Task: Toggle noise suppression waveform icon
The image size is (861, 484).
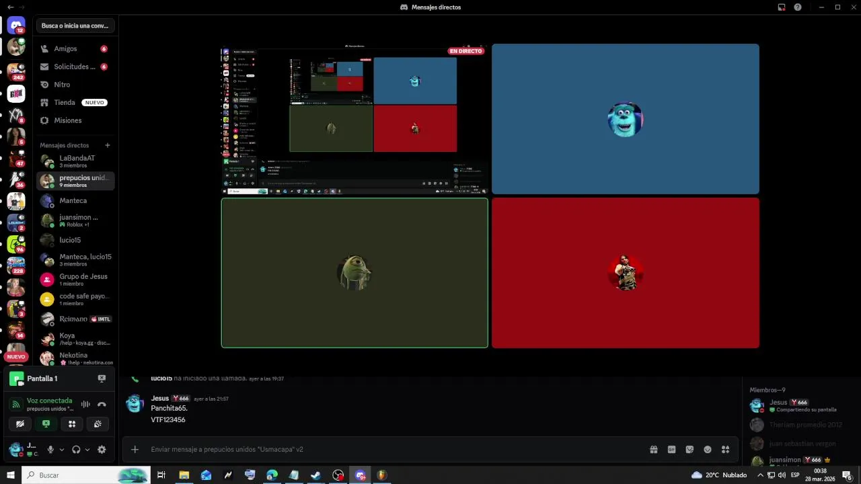Action: [x=85, y=404]
